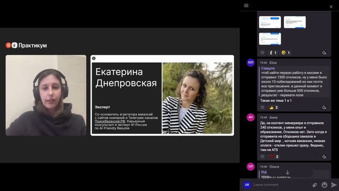Click laughing emoji reaction with count 1

pyautogui.click(x=286, y=52)
